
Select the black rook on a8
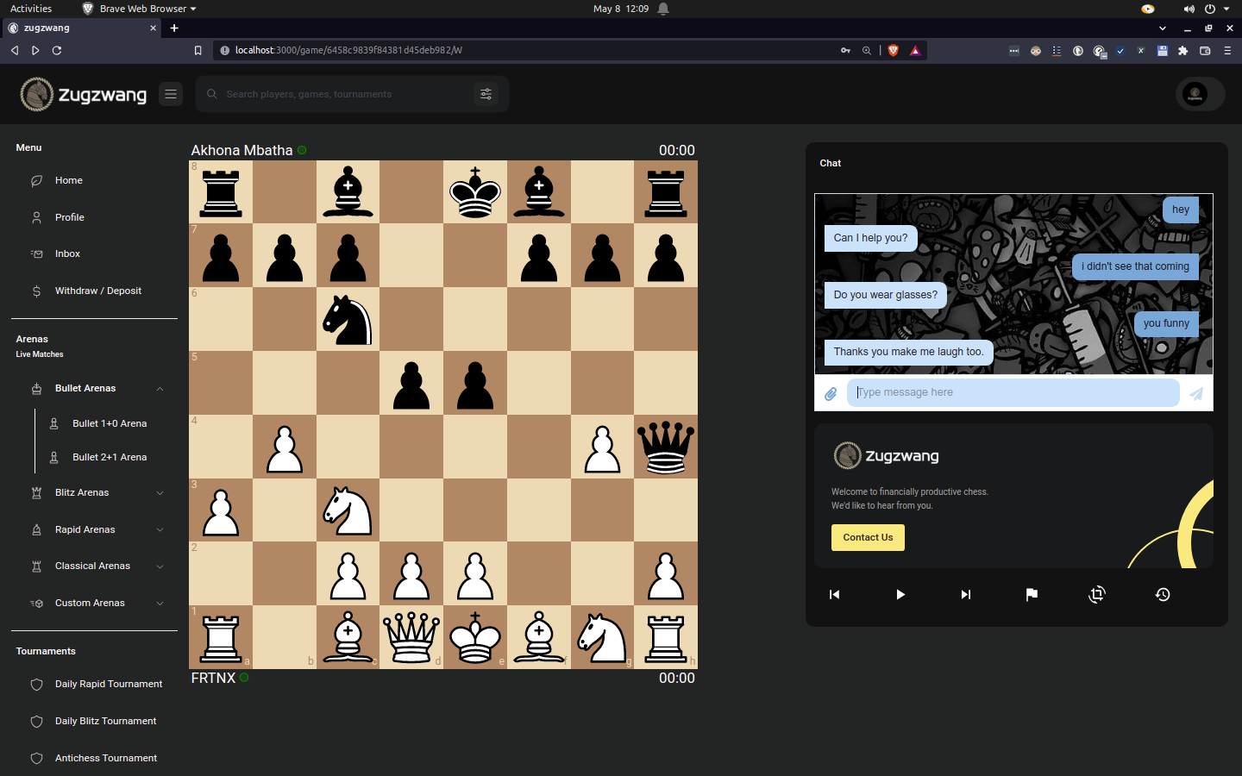click(221, 192)
